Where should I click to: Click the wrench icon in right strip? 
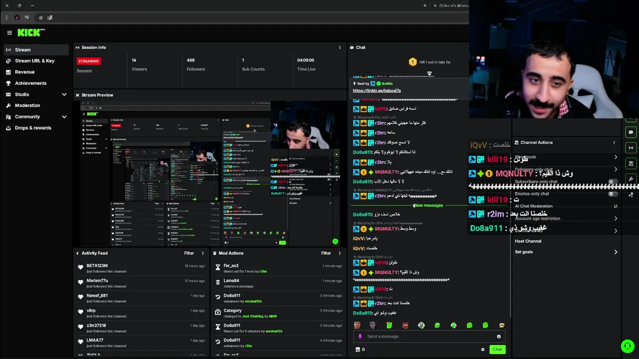click(631, 179)
